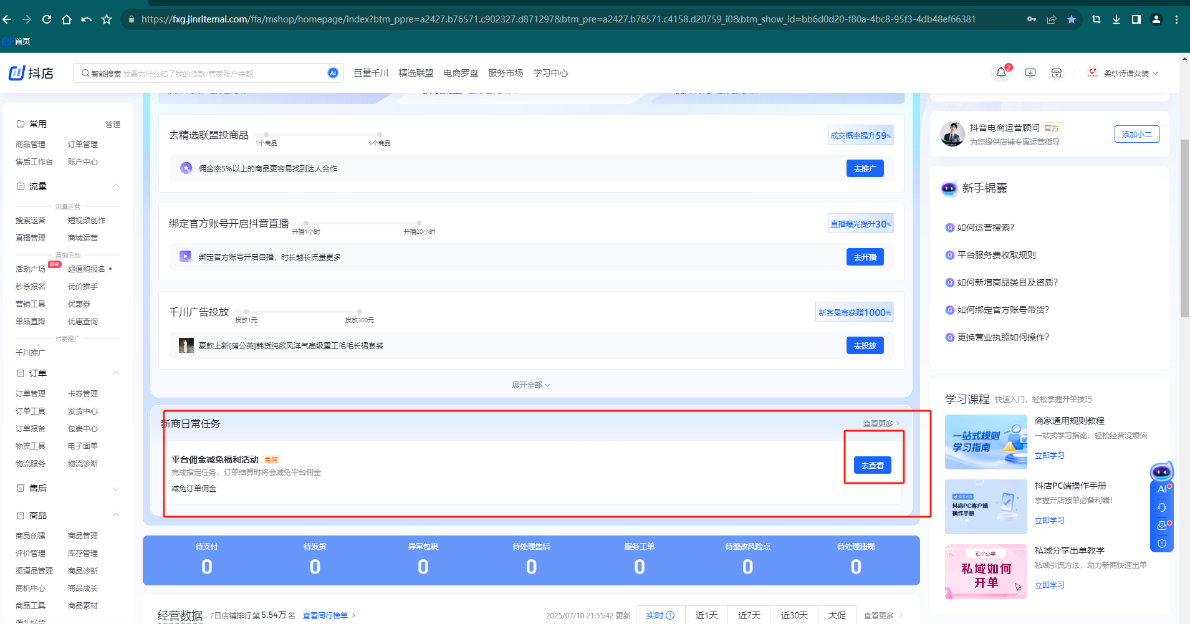Open the floating AI assistant robot icon
1190x624 pixels.
click(x=1161, y=472)
